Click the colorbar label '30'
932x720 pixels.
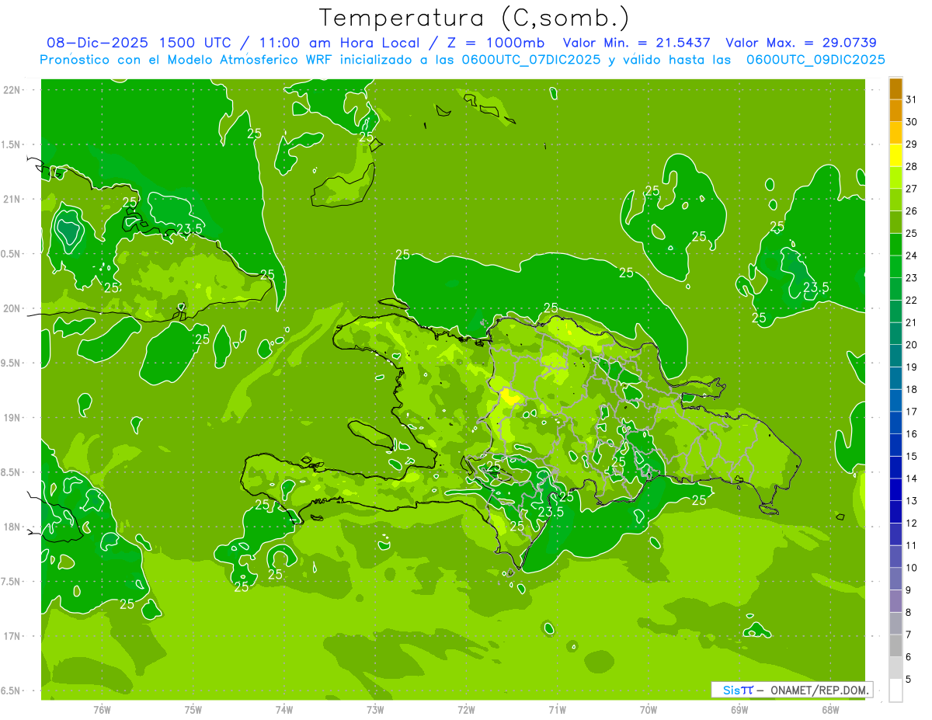pos(911,122)
